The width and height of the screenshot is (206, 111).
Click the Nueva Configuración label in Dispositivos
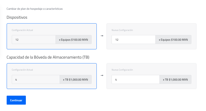tap(122, 30)
